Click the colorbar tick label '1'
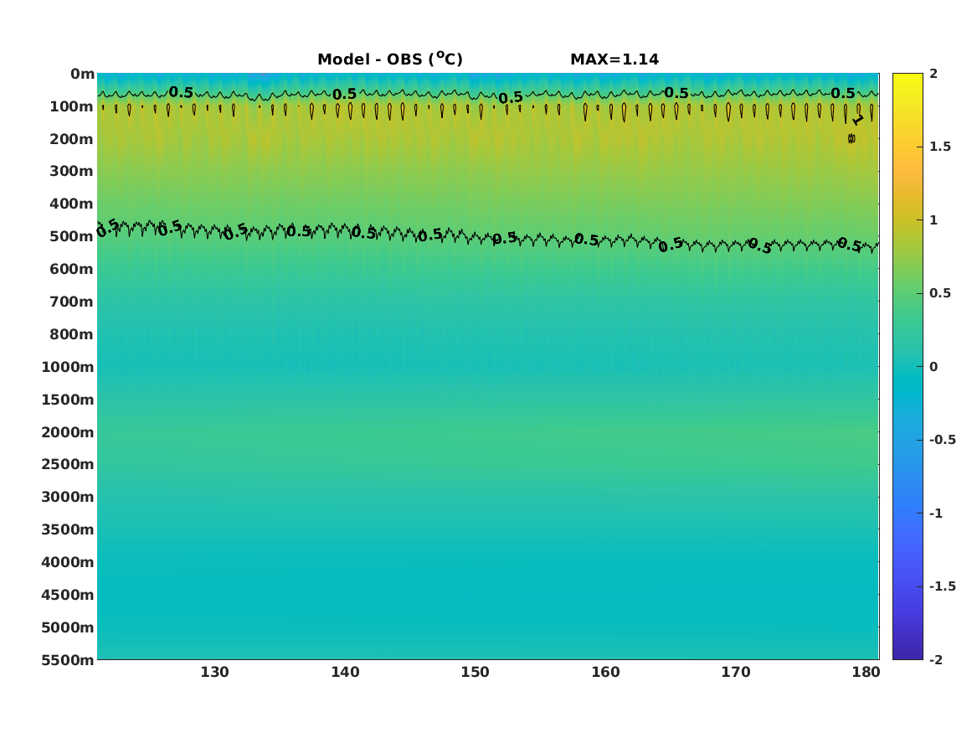 (x=933, y=220)
